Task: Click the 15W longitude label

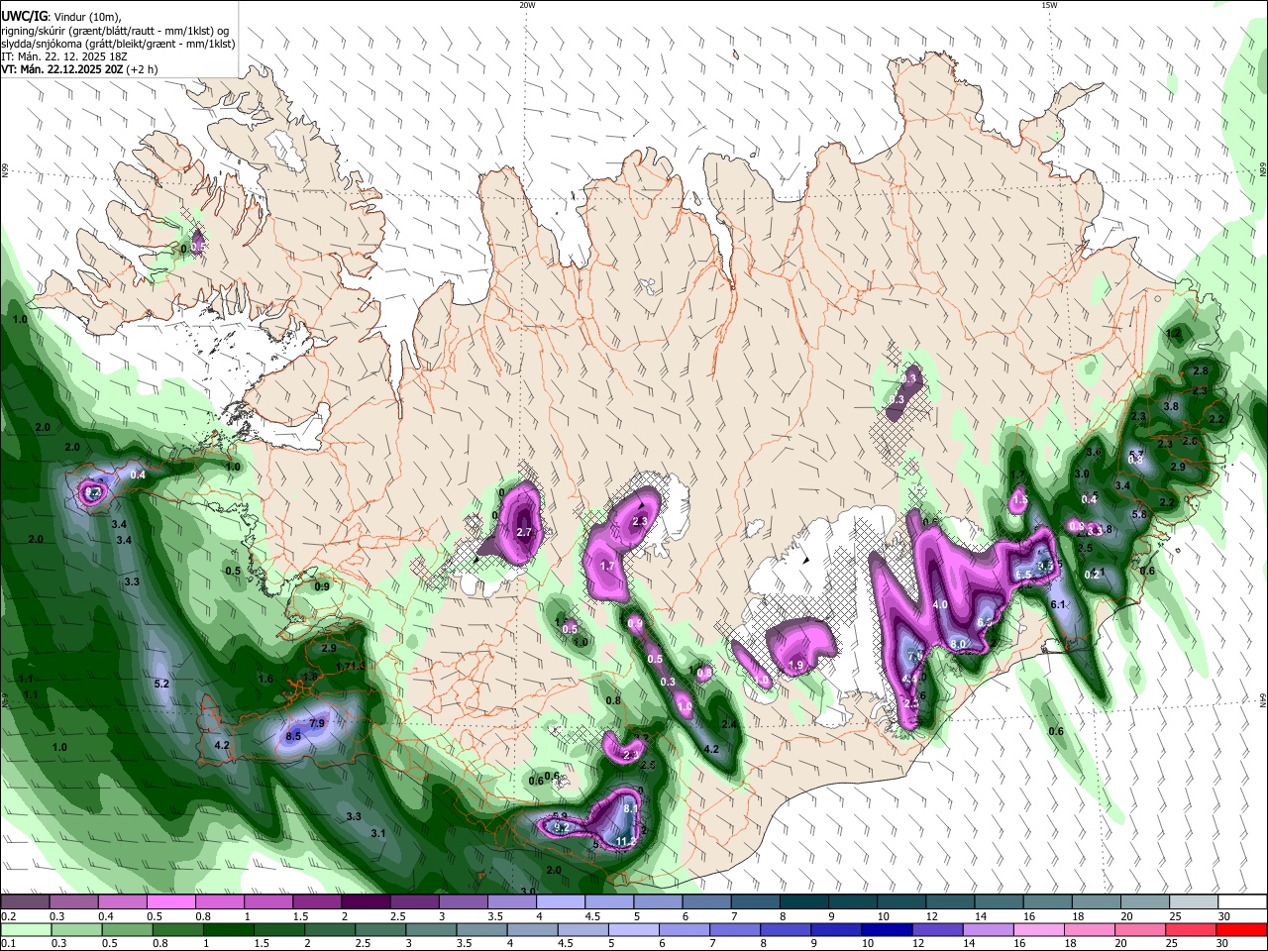Action: [x=1048, y=5]
